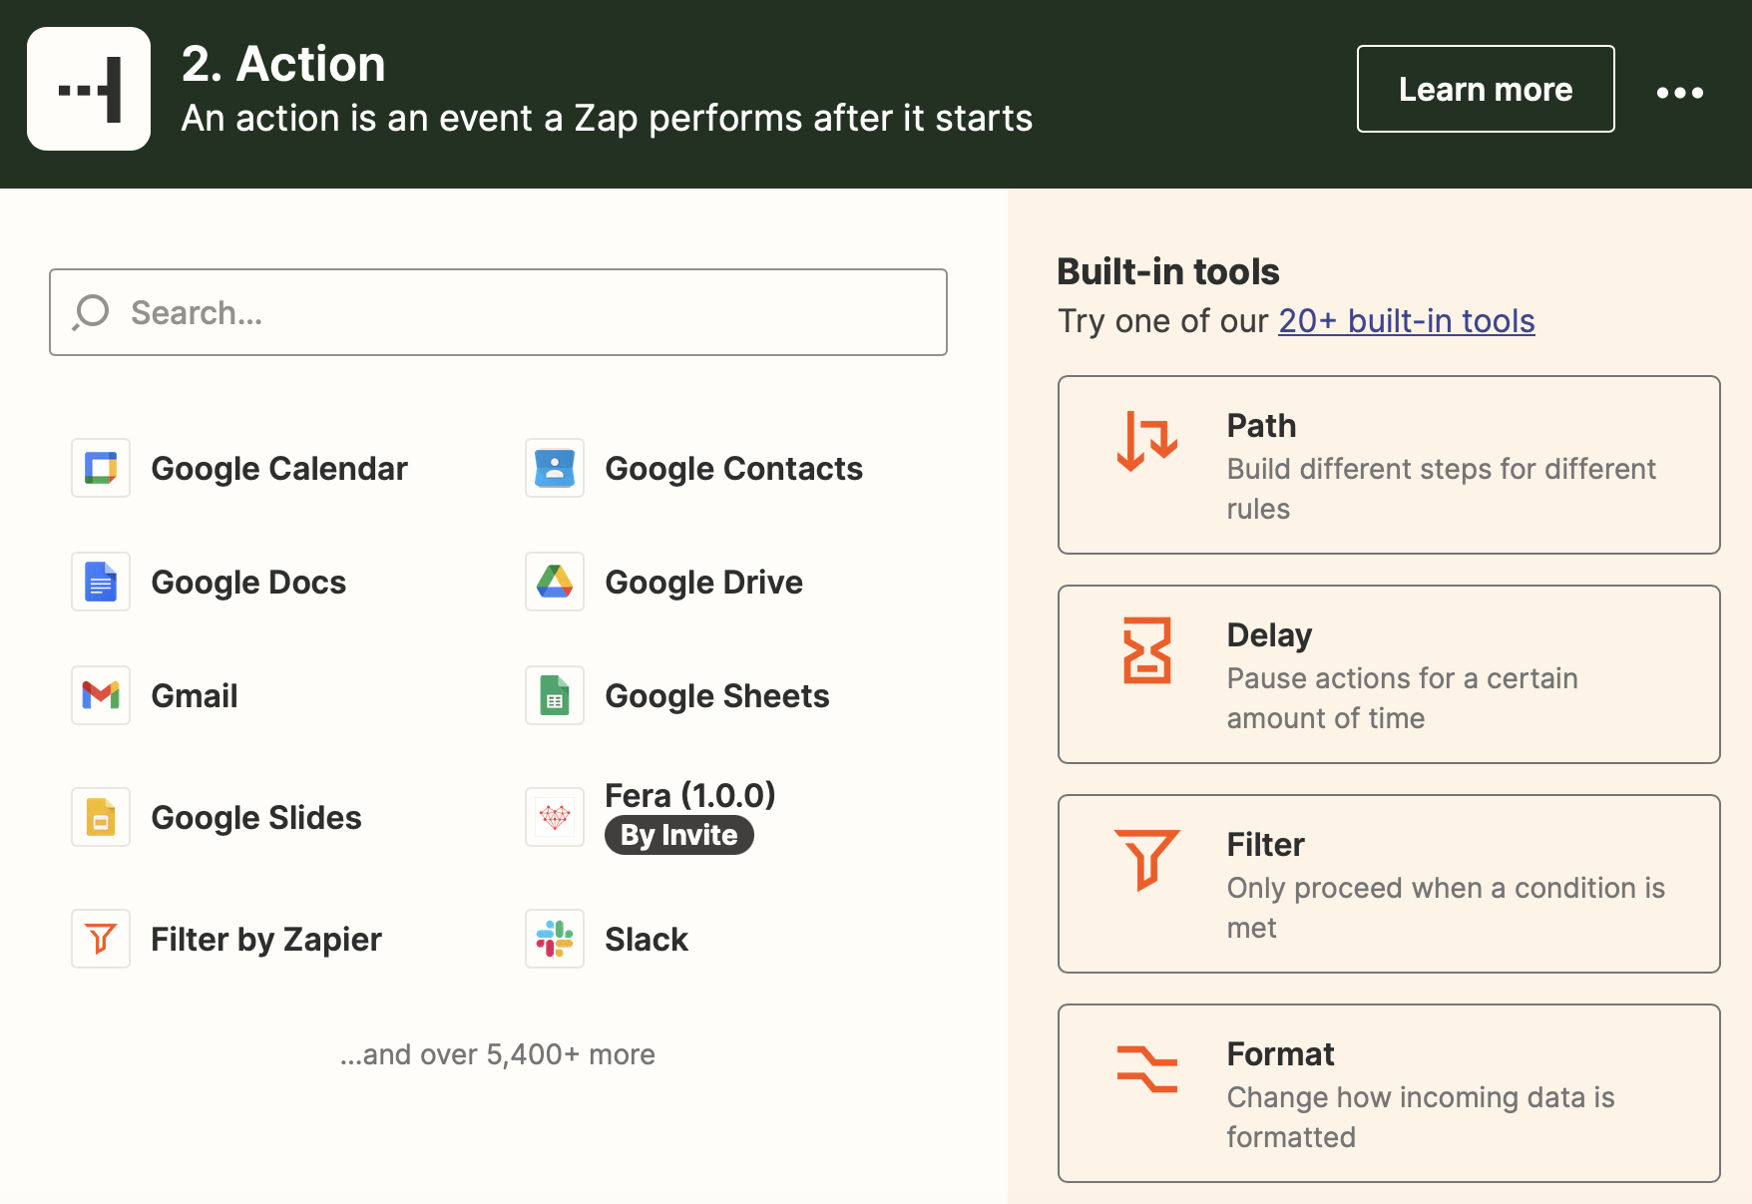Choose Google Contacts label
1752x1204 pixels.
coord(733,468)
